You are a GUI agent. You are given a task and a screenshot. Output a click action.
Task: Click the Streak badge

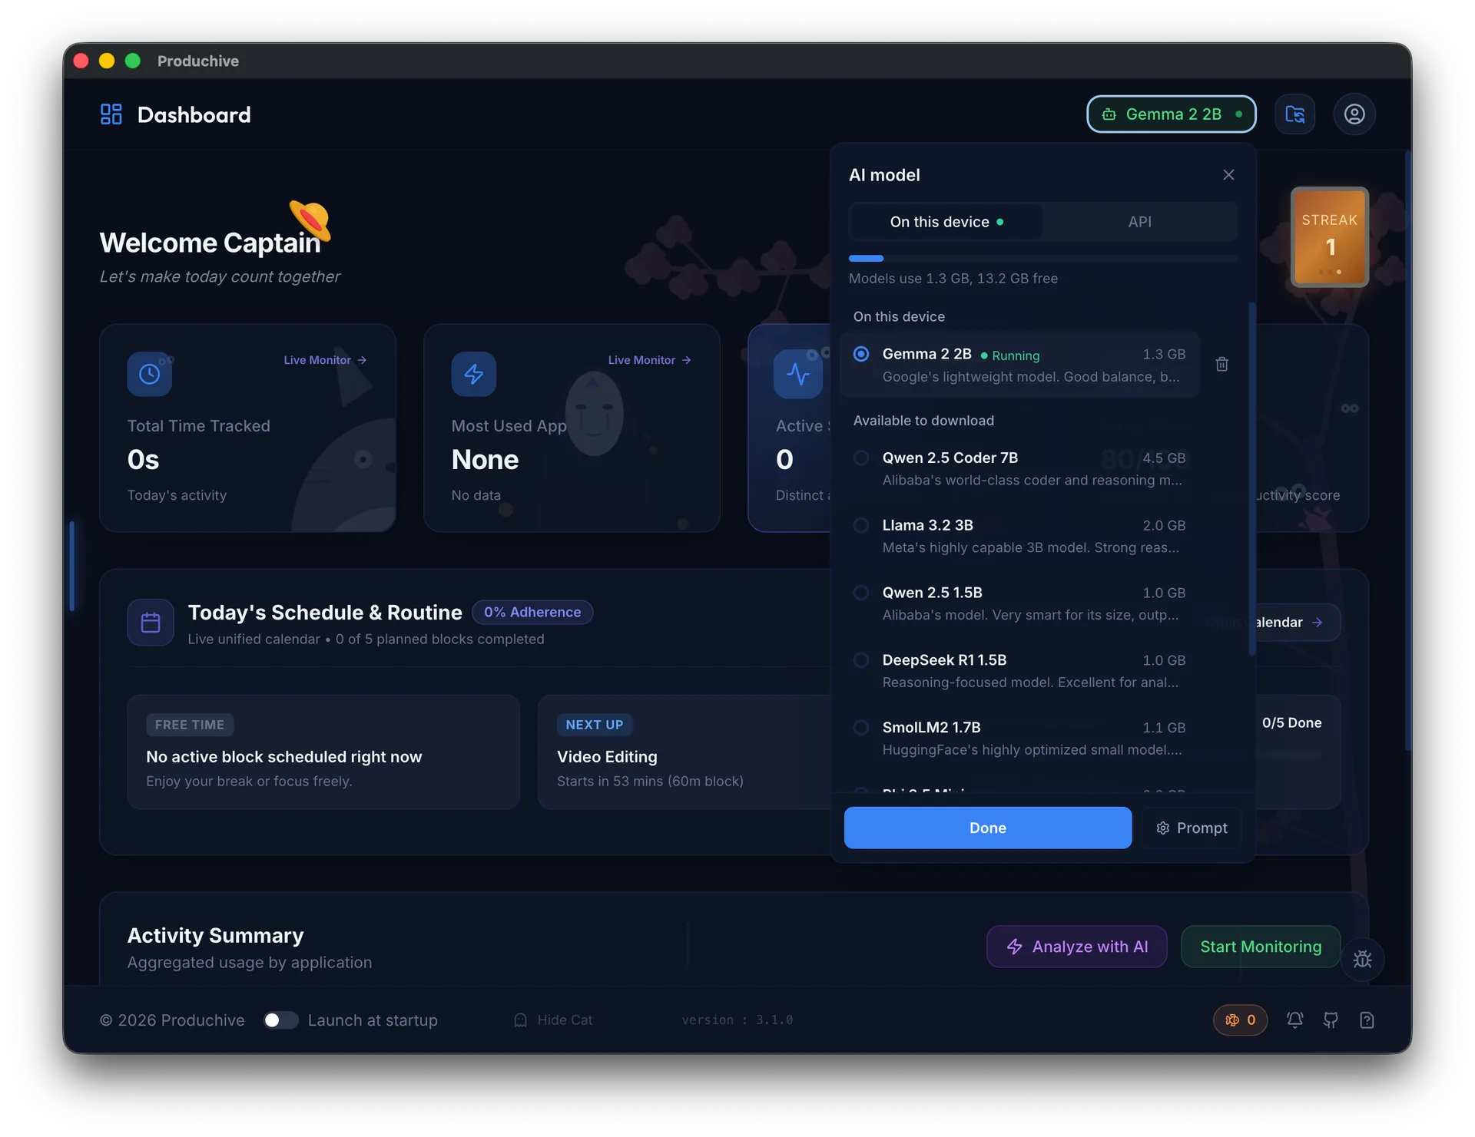(1330, 237)
